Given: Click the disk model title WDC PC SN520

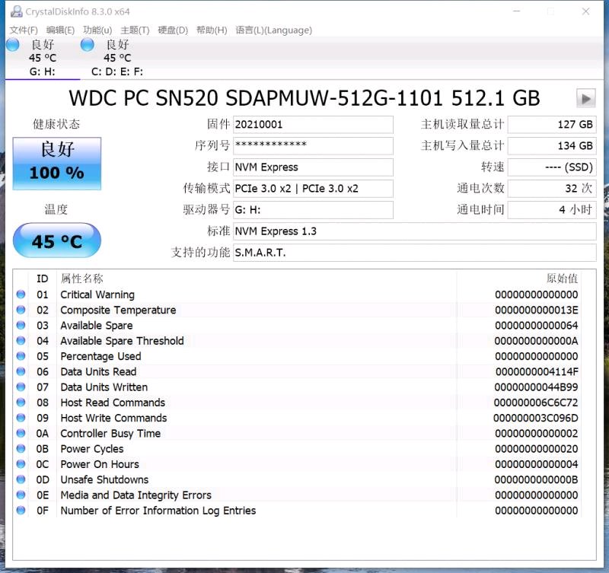Looking at the screenshot, I should [x=304, y=98].
